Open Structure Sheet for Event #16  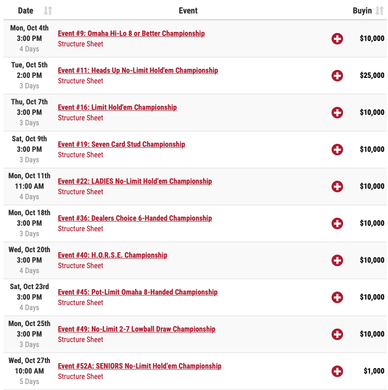click(80, 118)
